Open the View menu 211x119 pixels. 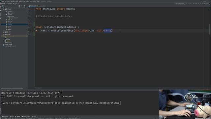(x=9, y=1)
